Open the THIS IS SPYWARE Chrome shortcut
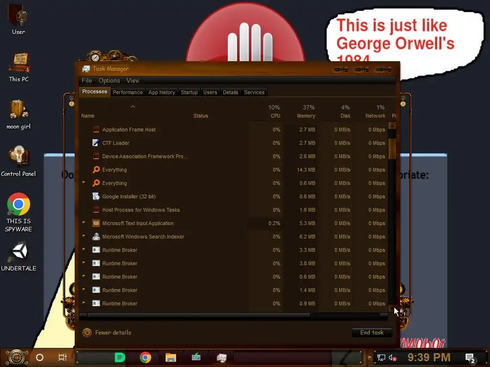The image size is (490, 367). [x=19, y=212]
